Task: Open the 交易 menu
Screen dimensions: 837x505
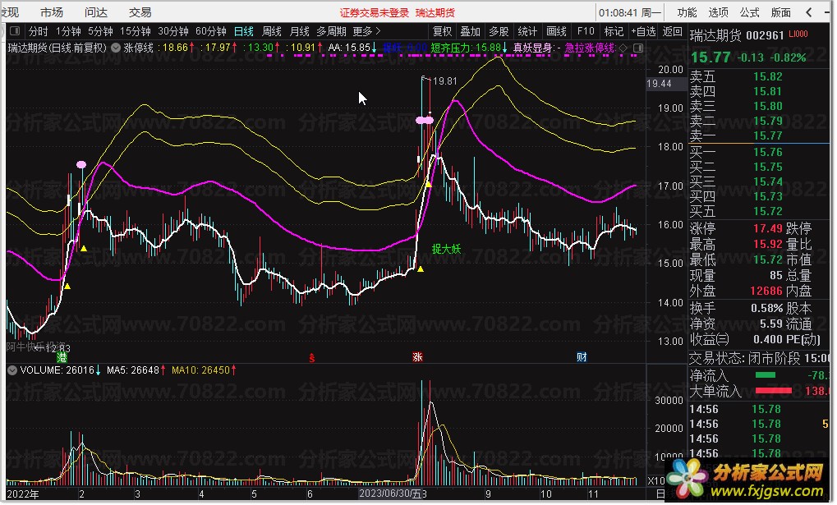Action: pos(140,12)
